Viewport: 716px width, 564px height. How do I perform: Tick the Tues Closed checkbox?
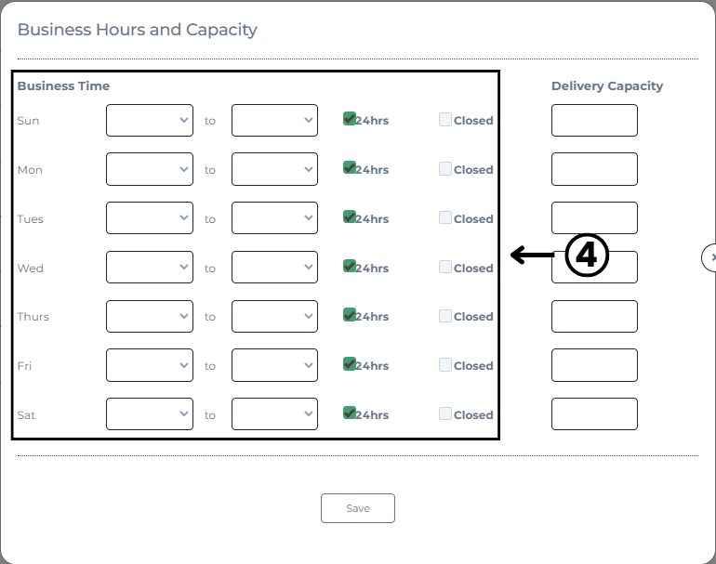click(445, 217)
